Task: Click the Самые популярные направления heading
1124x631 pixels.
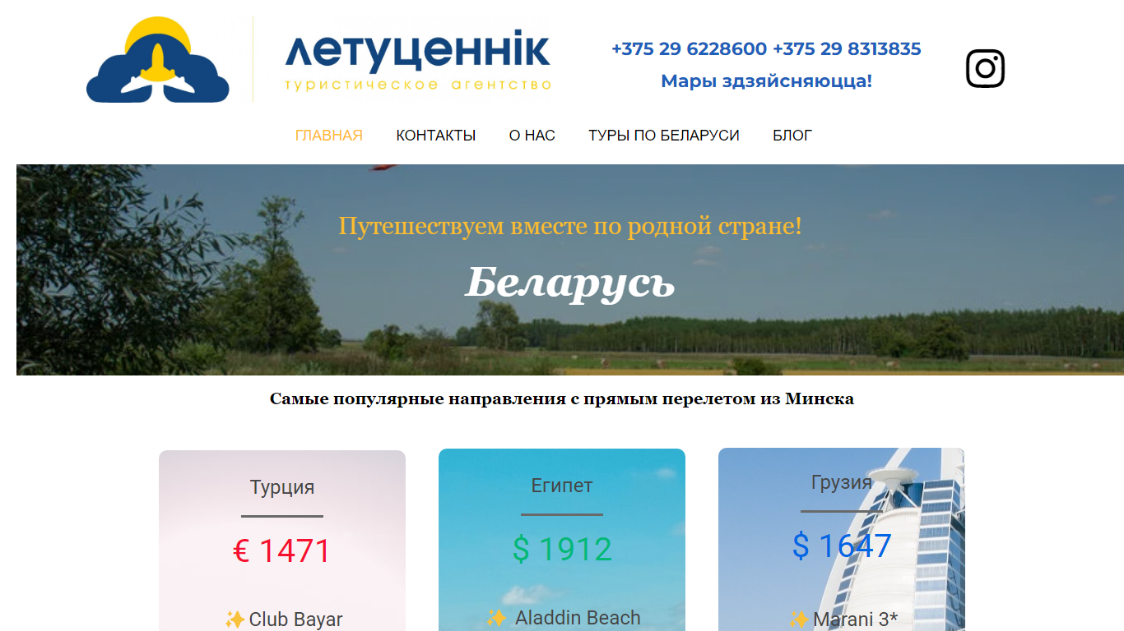Action: point(562,399)
